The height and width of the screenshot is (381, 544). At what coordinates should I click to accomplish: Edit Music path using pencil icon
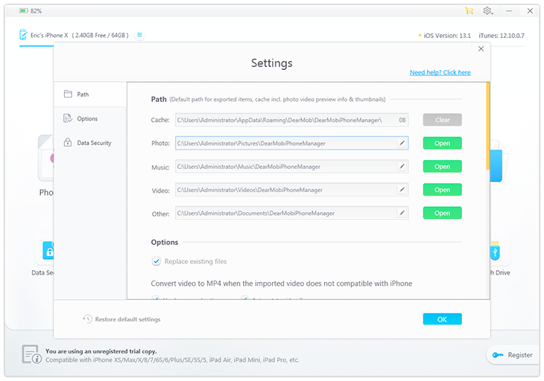tap(402, 167)
